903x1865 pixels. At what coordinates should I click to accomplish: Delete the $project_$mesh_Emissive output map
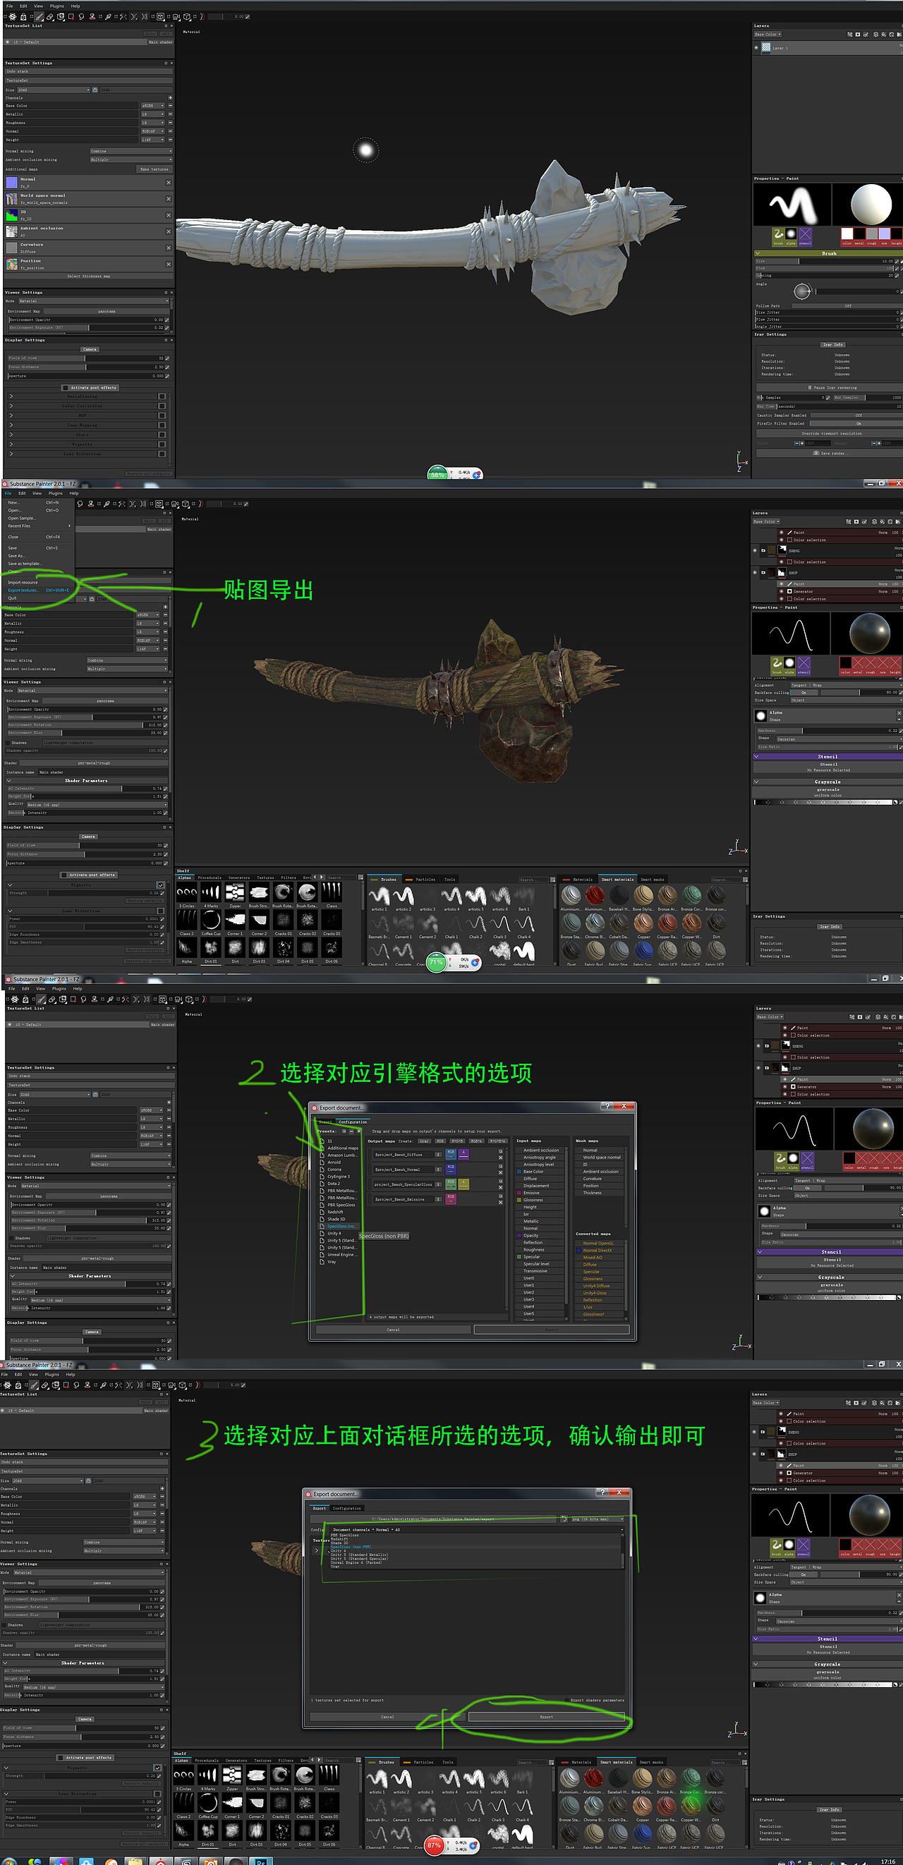500,1203
